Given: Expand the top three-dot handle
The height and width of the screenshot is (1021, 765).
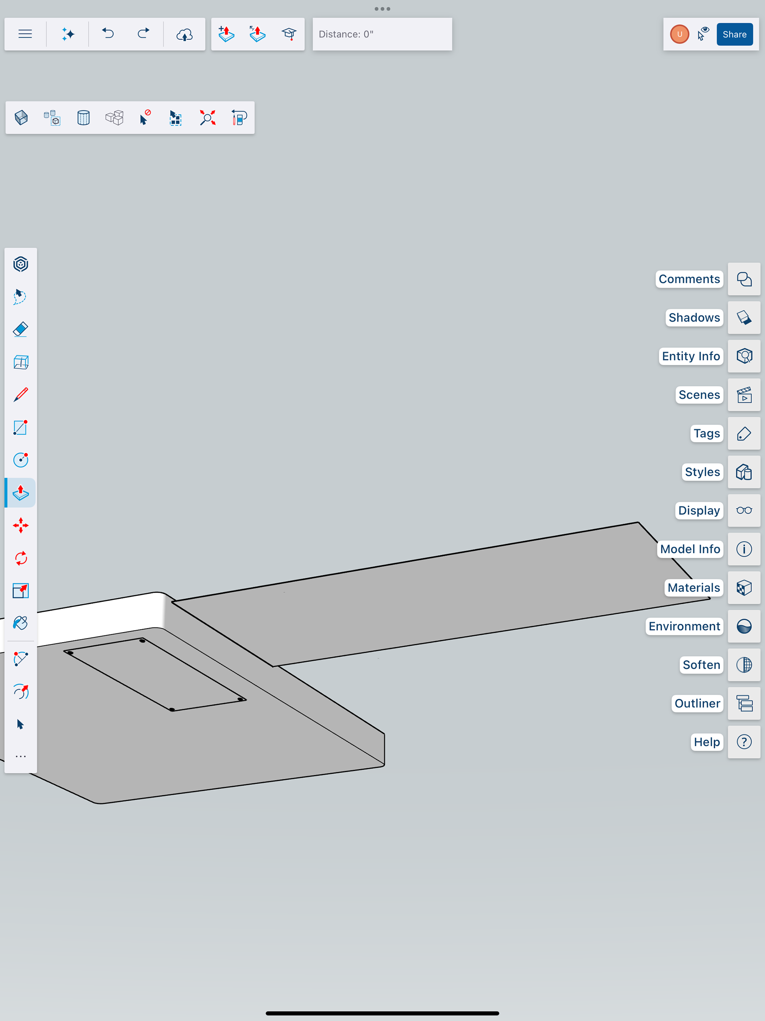Looking at the screenshot, I should (382, 9).
